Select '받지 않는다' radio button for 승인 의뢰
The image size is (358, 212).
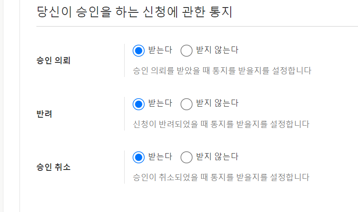coord(187,50)
